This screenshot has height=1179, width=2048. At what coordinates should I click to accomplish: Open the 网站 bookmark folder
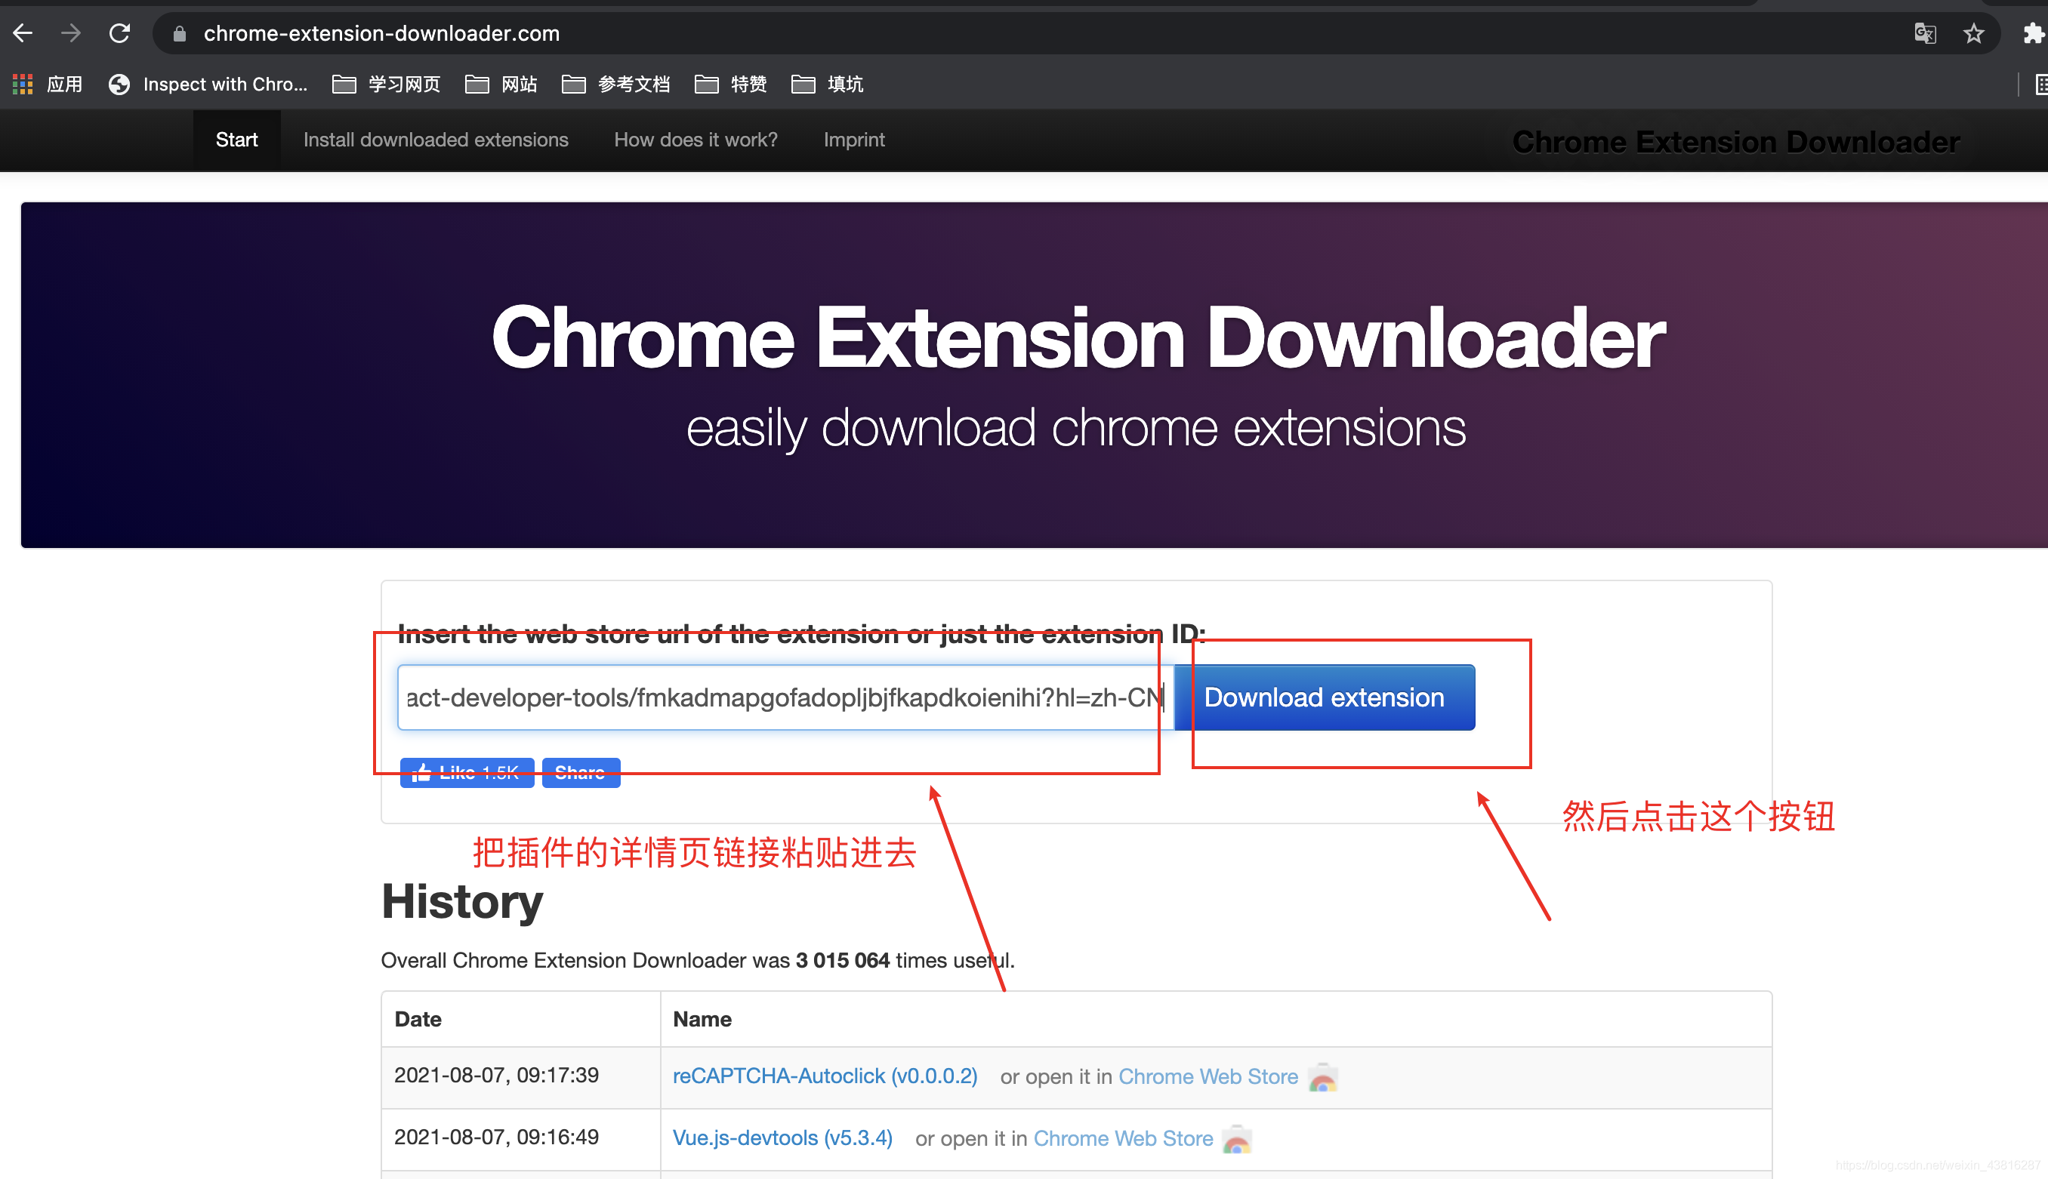tap(501, 85)
